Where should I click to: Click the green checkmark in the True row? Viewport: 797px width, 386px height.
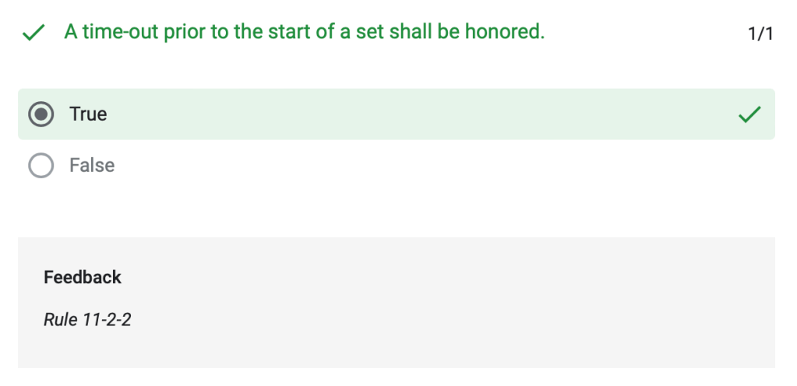click(x=749, y=114)
